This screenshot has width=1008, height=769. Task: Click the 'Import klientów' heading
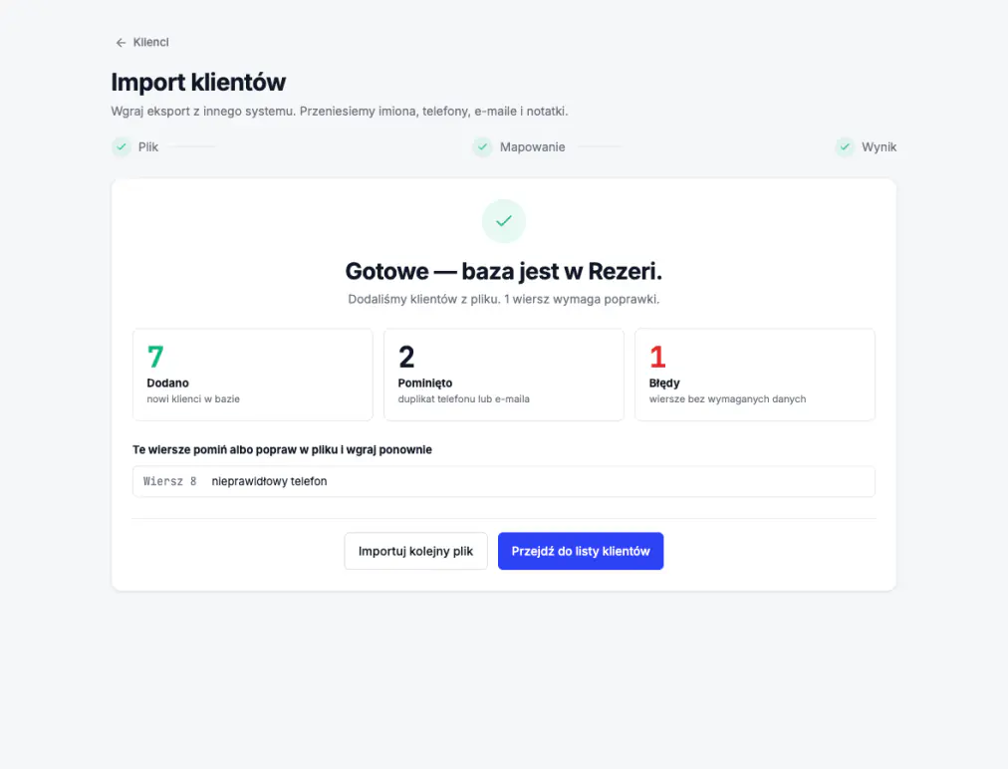pos(198,83)
